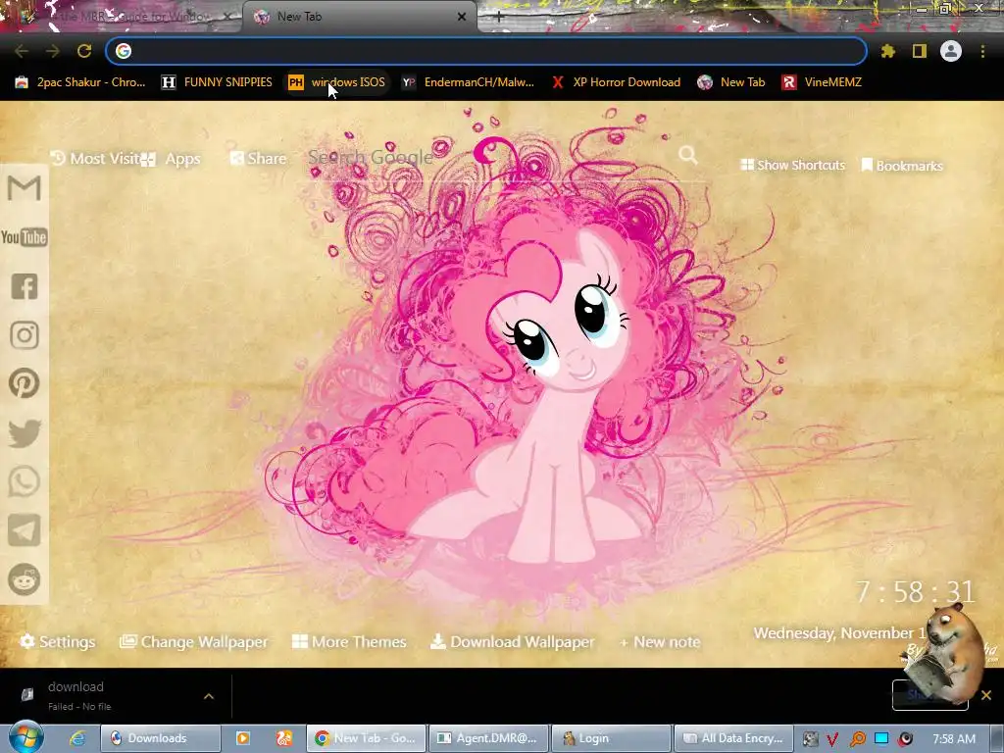The image size is (1004, 753).
Task: Click the Share button
Action: pos(258,158)
